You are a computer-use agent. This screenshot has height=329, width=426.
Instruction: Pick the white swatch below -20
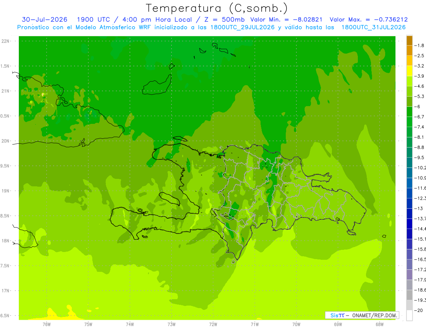pos(409,316)
